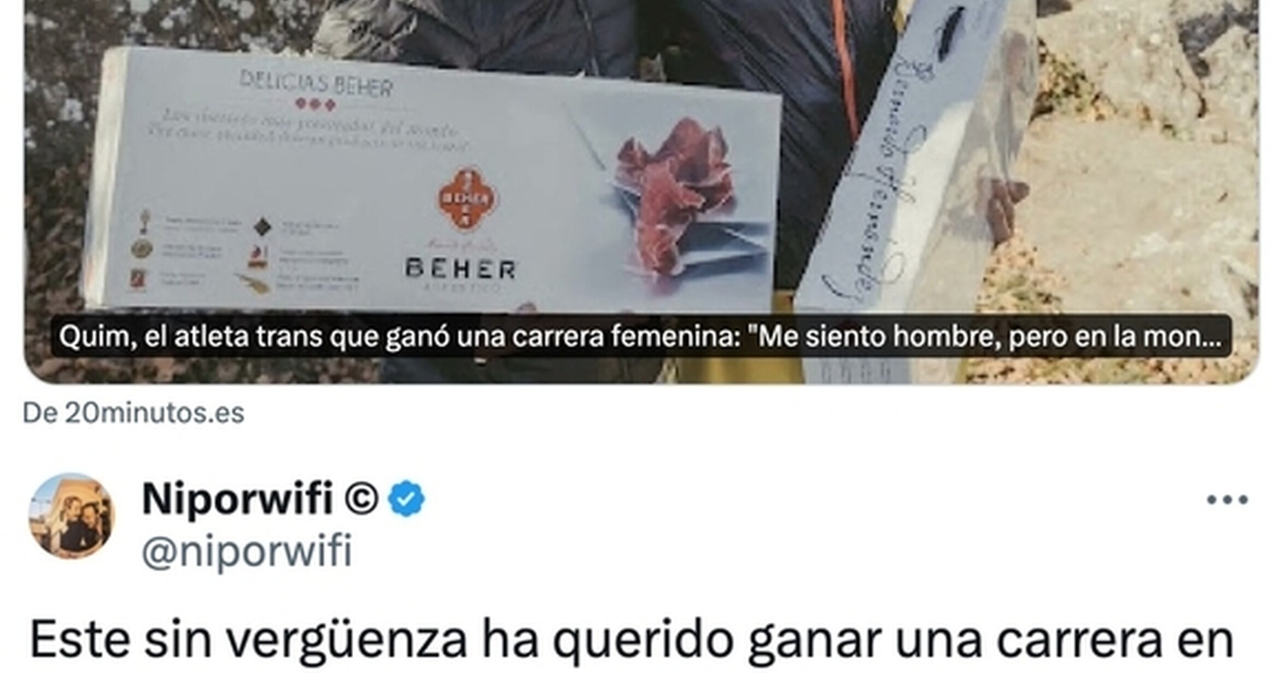Click the blue verified badge beside Niporwifi
Viewport: 1285px width, 673px height.
pos(406,498)
